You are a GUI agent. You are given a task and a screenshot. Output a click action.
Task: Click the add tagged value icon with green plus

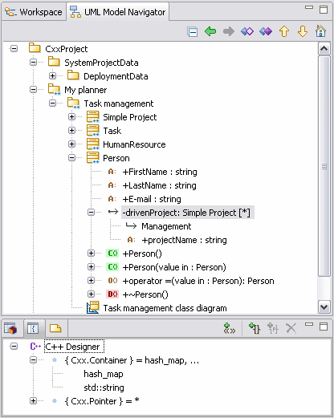tap(255, 328)
